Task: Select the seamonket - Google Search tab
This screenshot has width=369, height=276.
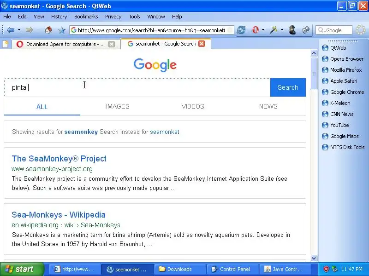Action: pos(166,44)
